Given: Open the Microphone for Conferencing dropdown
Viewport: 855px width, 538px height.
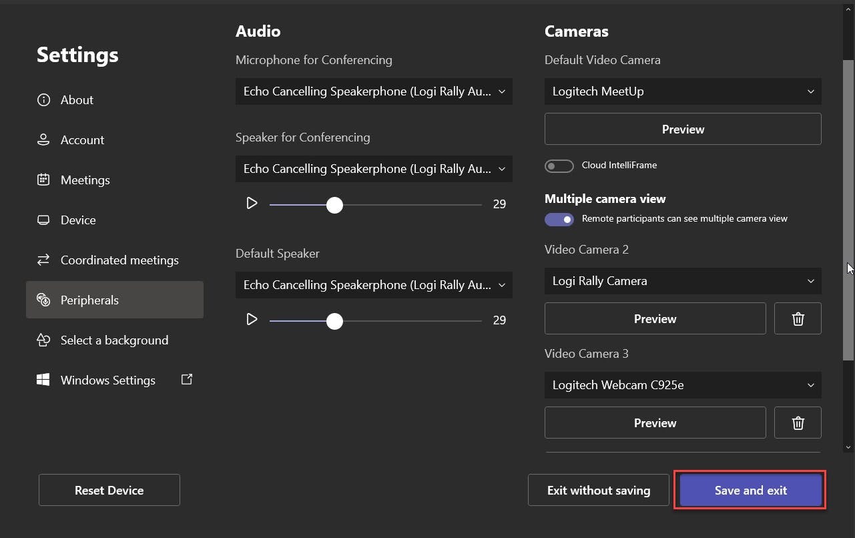Looking at the screenshot, I should (x=374, y=91).
